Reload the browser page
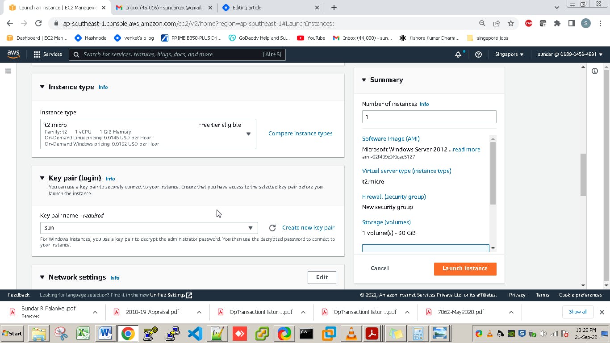The height and width of the screenshot is (343, 610). pos(38,24)
